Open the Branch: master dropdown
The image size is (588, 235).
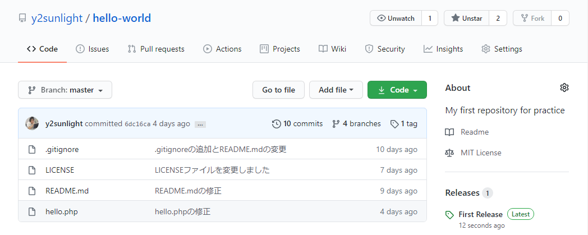coord(65,90)
